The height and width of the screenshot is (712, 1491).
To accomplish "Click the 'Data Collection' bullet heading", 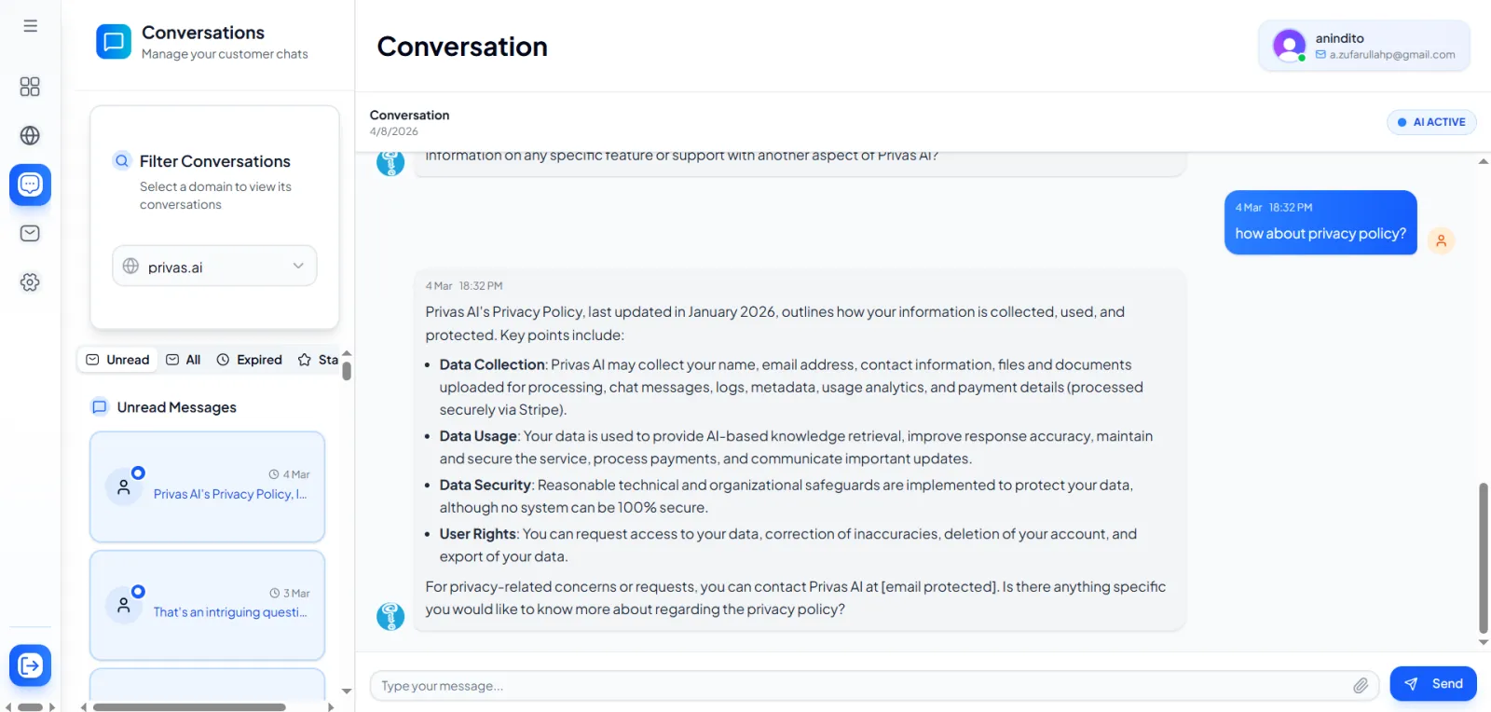I will pos(492,364).
